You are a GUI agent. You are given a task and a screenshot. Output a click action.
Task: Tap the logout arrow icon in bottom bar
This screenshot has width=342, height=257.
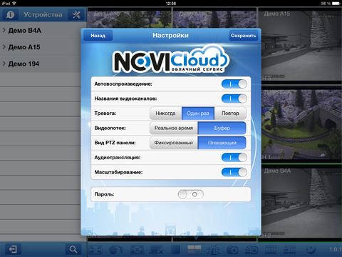(x=12, y=249)
